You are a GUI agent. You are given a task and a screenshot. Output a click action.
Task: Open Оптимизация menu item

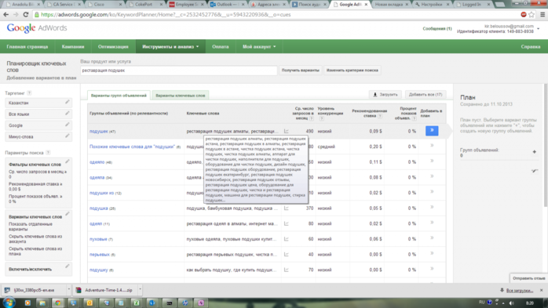click(x=113, y=47)
